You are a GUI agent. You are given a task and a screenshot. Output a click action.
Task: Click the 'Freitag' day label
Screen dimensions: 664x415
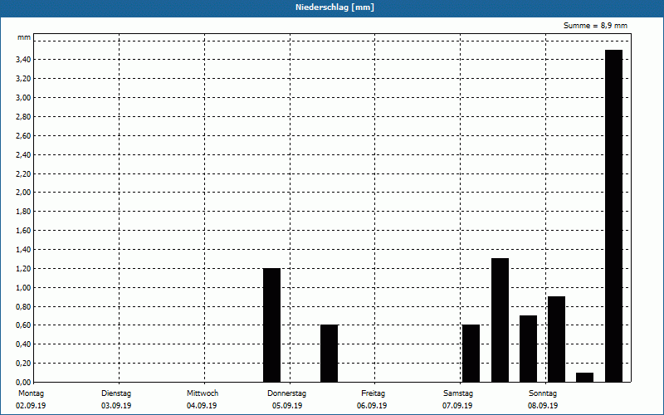click(x=373, y=393)
